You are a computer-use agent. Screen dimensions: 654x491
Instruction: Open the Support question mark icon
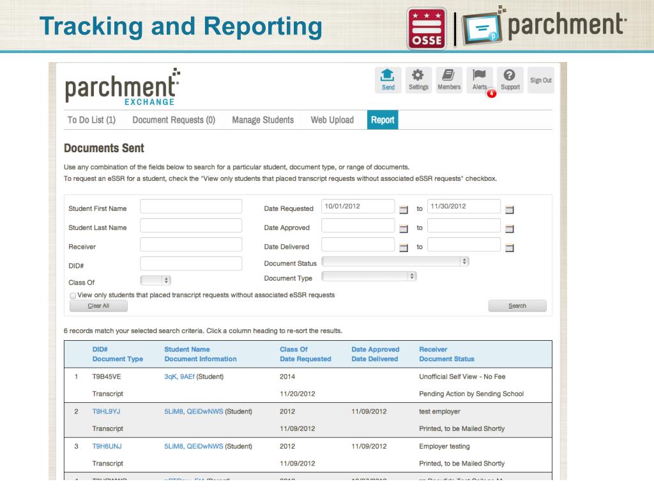pos(510,80)
